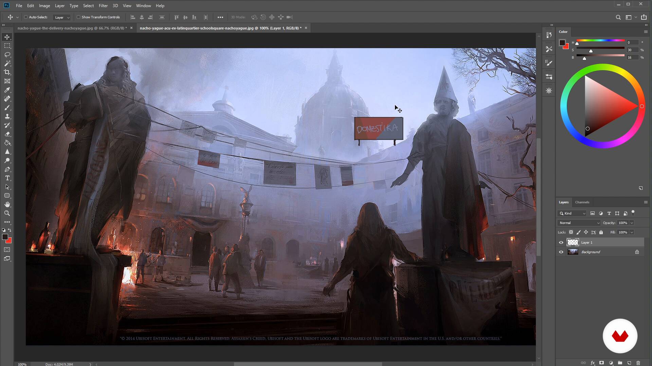Toggle lock image pixels
652x366 pixels.
click(x=578, y=232)
